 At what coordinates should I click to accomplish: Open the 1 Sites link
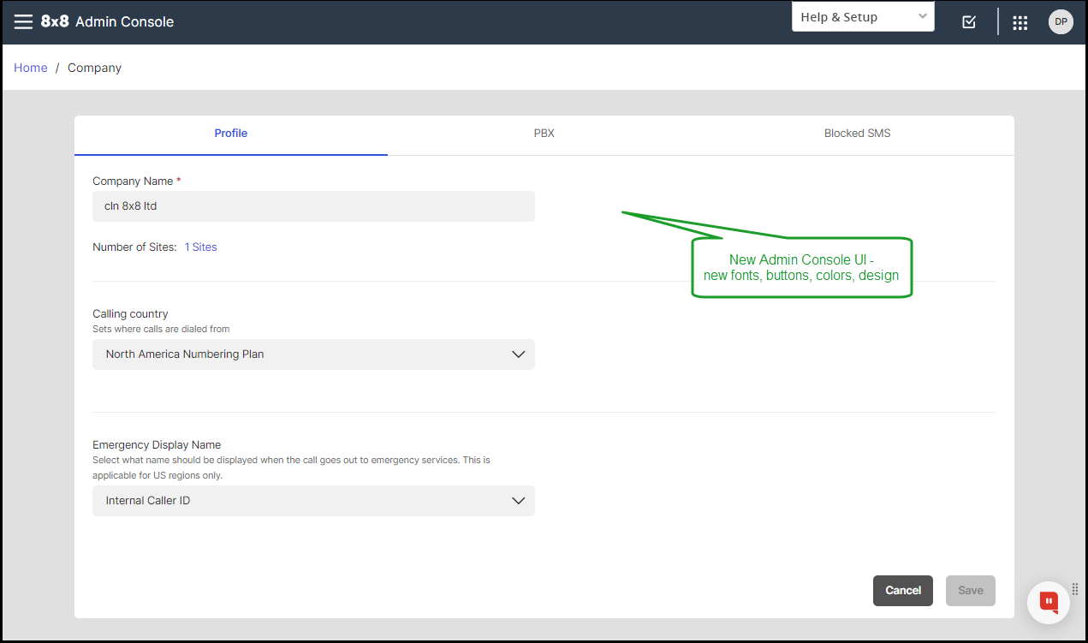(201, 247)
